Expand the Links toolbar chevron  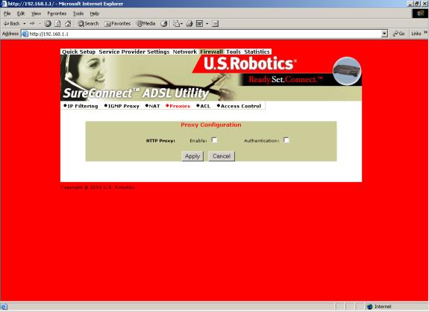[x=425, y=33]
